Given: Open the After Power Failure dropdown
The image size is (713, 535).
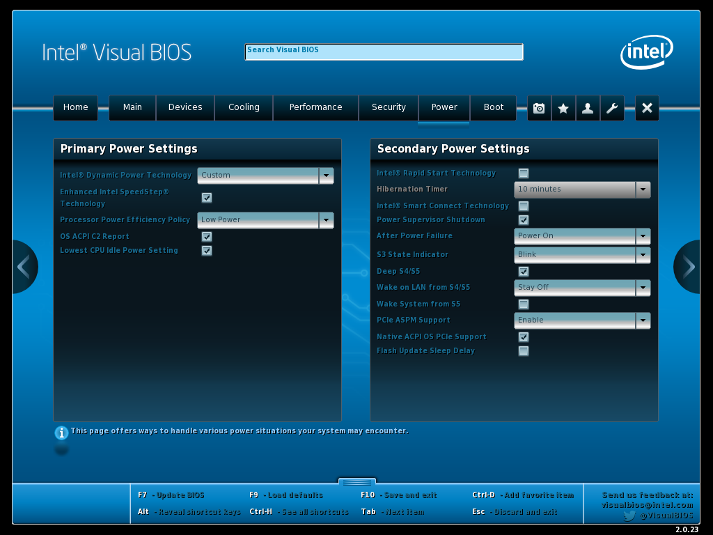Looking at the screenshot, I should click(x=582, y=237).
